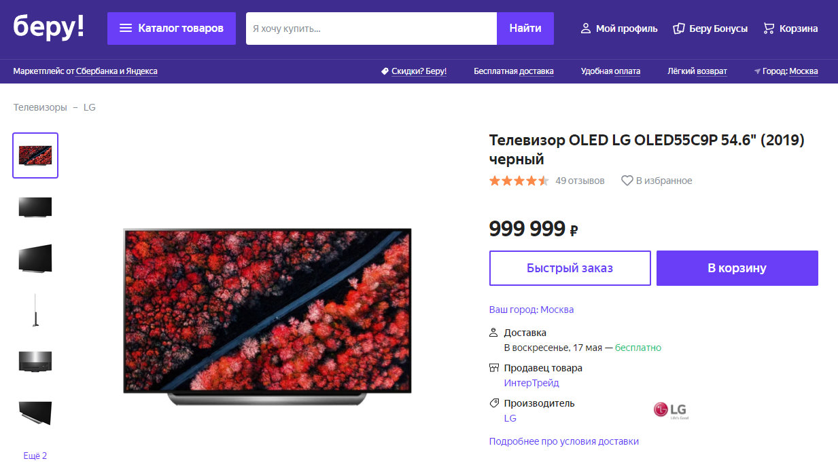This screenshot has height=463, width=838.
Task: Click the беру! logo
Action: coord(49,27)
